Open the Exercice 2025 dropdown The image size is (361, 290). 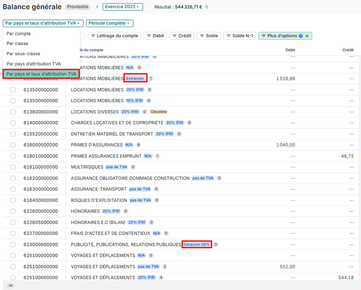point(123,7)
